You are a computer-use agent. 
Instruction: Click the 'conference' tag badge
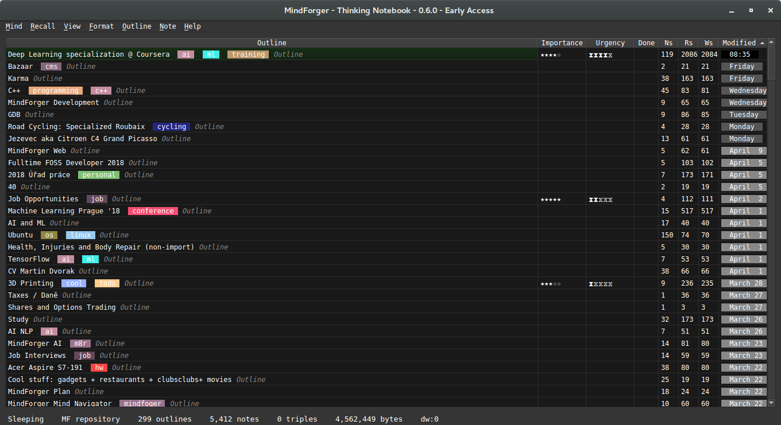tap(153, 211)
